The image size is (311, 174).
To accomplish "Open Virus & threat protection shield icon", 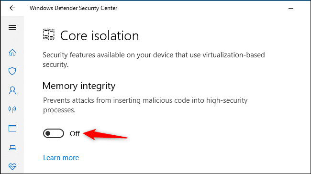I will coord(12,71).
